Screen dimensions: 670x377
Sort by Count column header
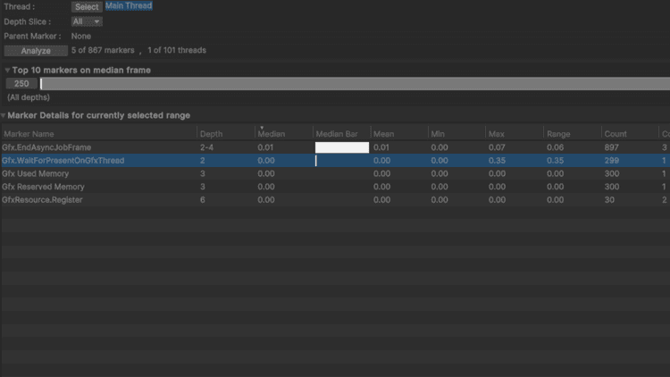(616, 134)
